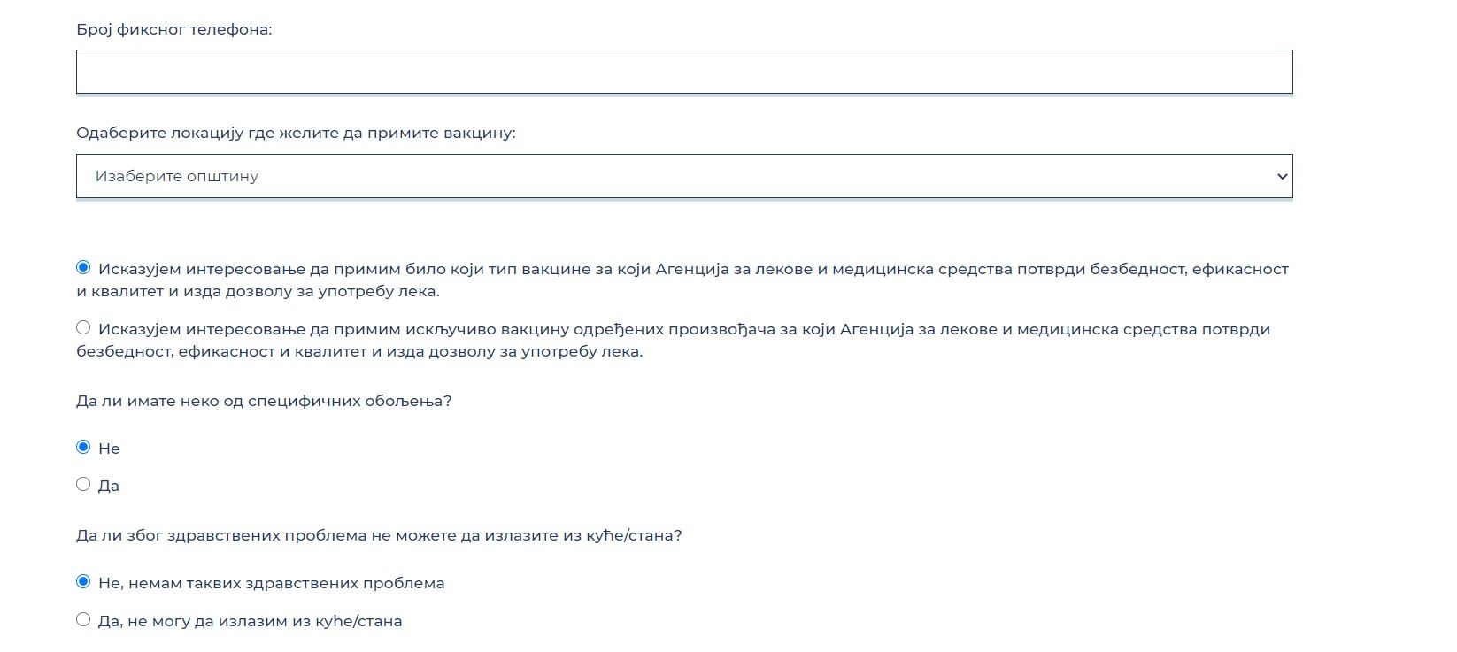Click label text "Да, не могу да излазим из куће/стана"
Image resolution: width=1457 pixels, height=652 pixels.
pos(250,621)
